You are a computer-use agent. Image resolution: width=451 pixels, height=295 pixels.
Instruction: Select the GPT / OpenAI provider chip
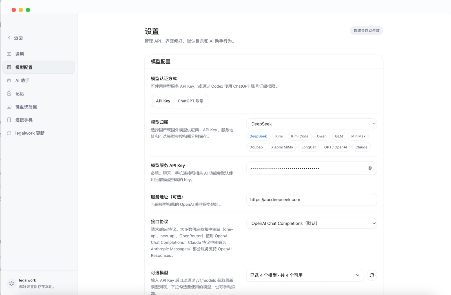[336, 147]
